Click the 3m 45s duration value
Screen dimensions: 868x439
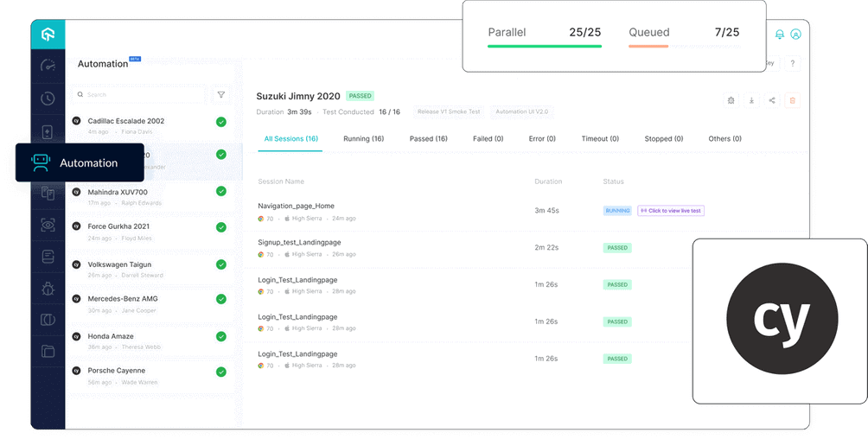tap(547, 210)
